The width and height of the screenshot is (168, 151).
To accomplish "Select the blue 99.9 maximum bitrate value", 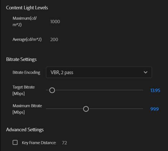I will pos(154,109).
